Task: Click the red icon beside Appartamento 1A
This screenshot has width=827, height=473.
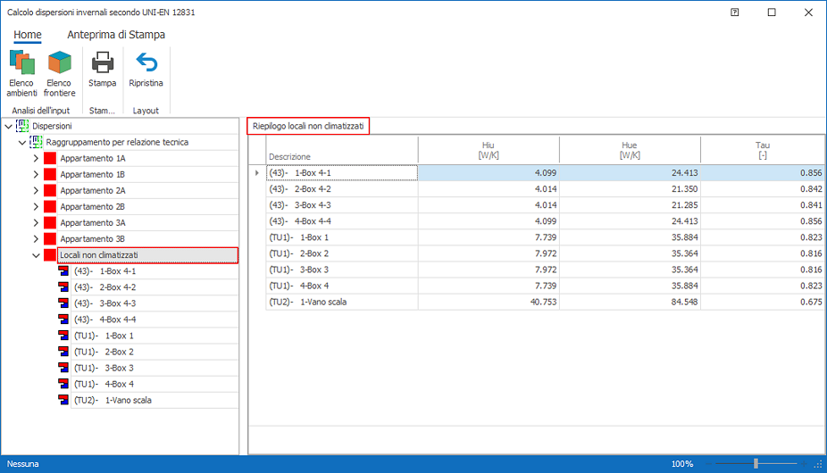Action: pos(50,159)
